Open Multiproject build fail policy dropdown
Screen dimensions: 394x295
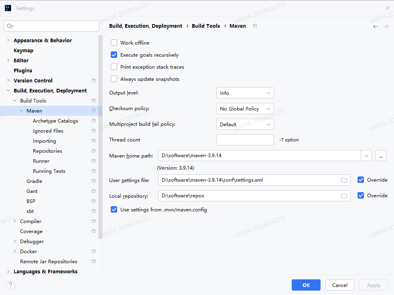[245, 124]
